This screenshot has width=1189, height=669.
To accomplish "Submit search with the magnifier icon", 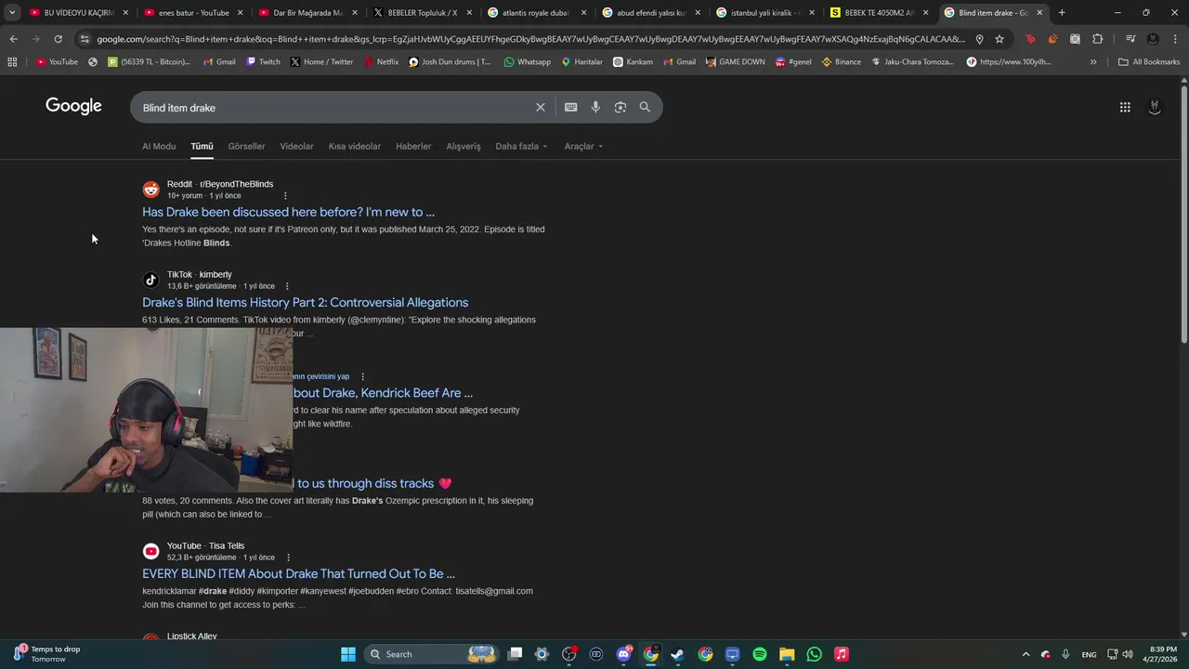I will point(645,107).
